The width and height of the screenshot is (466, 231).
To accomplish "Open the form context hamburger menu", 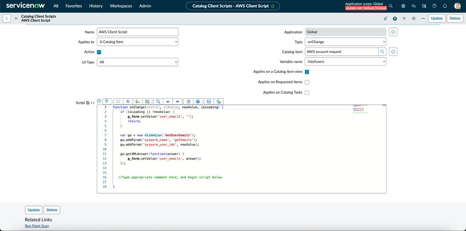I will point(16,18).
